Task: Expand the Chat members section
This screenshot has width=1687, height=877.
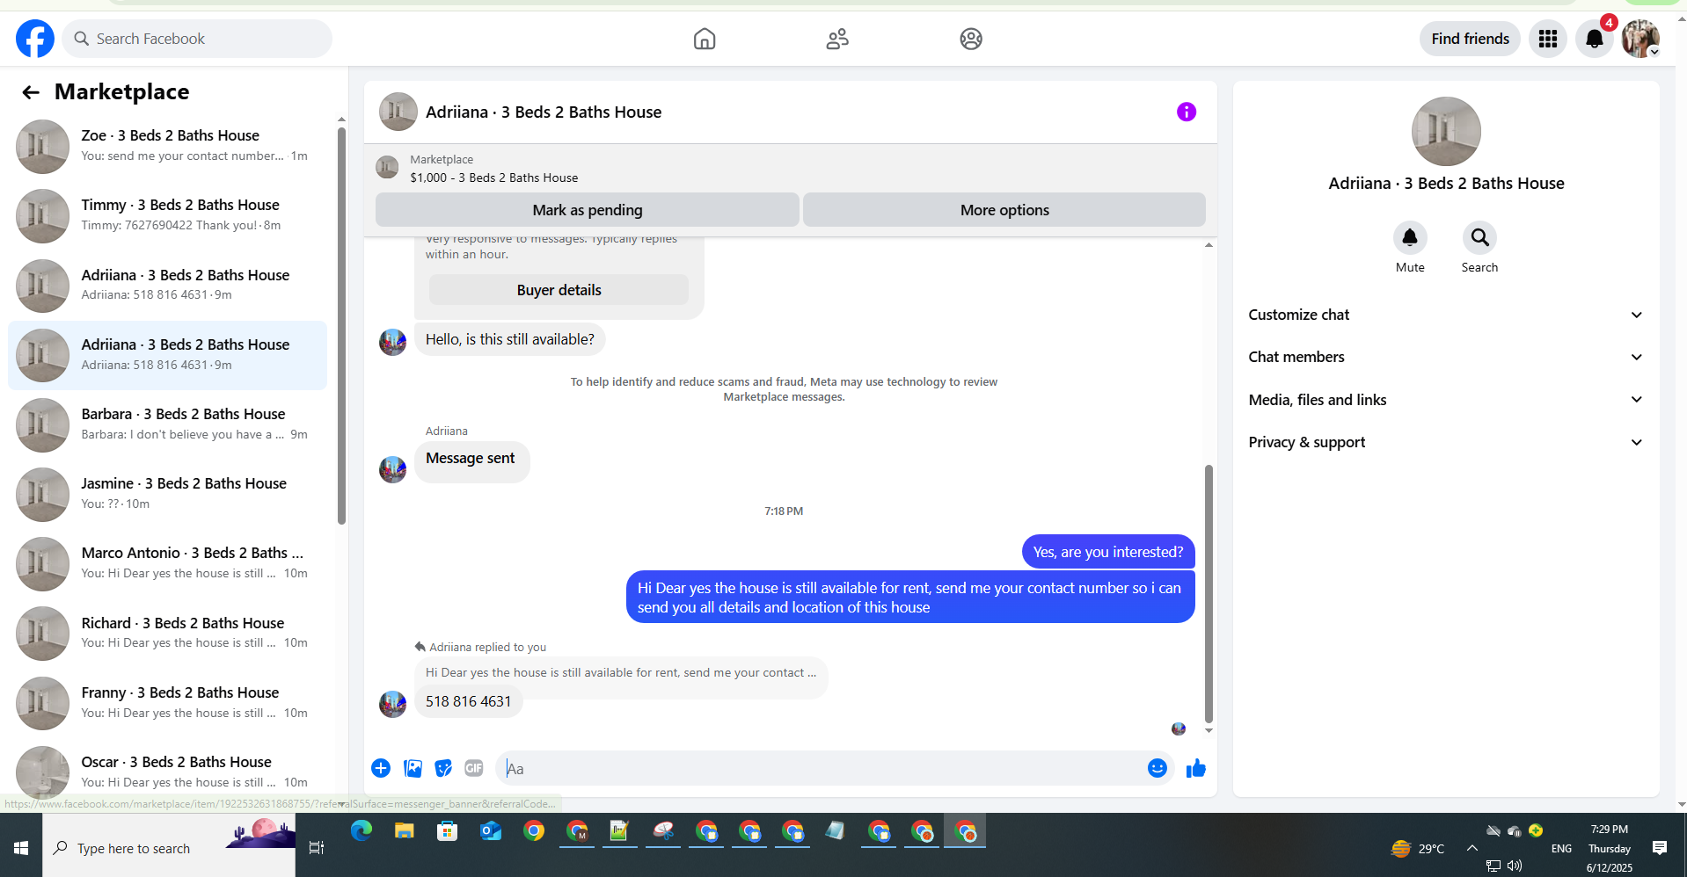Action: click(x=1446, y=357)
